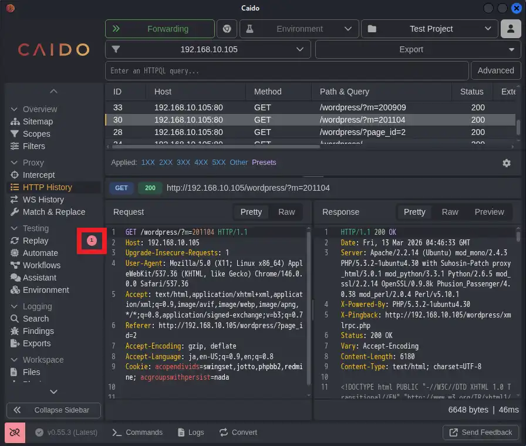Click the browser icon next to Forwarding
This screenshot has width=526, height=446.
click(227, 29)
